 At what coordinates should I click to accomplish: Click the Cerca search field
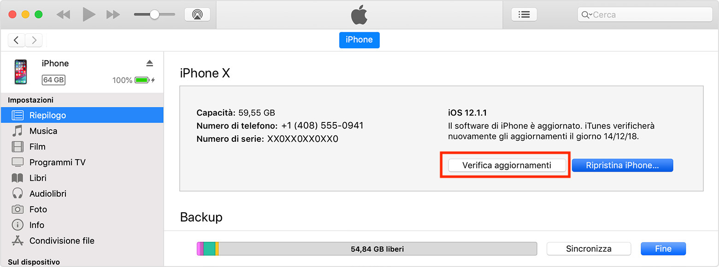[x=650, y=15]
